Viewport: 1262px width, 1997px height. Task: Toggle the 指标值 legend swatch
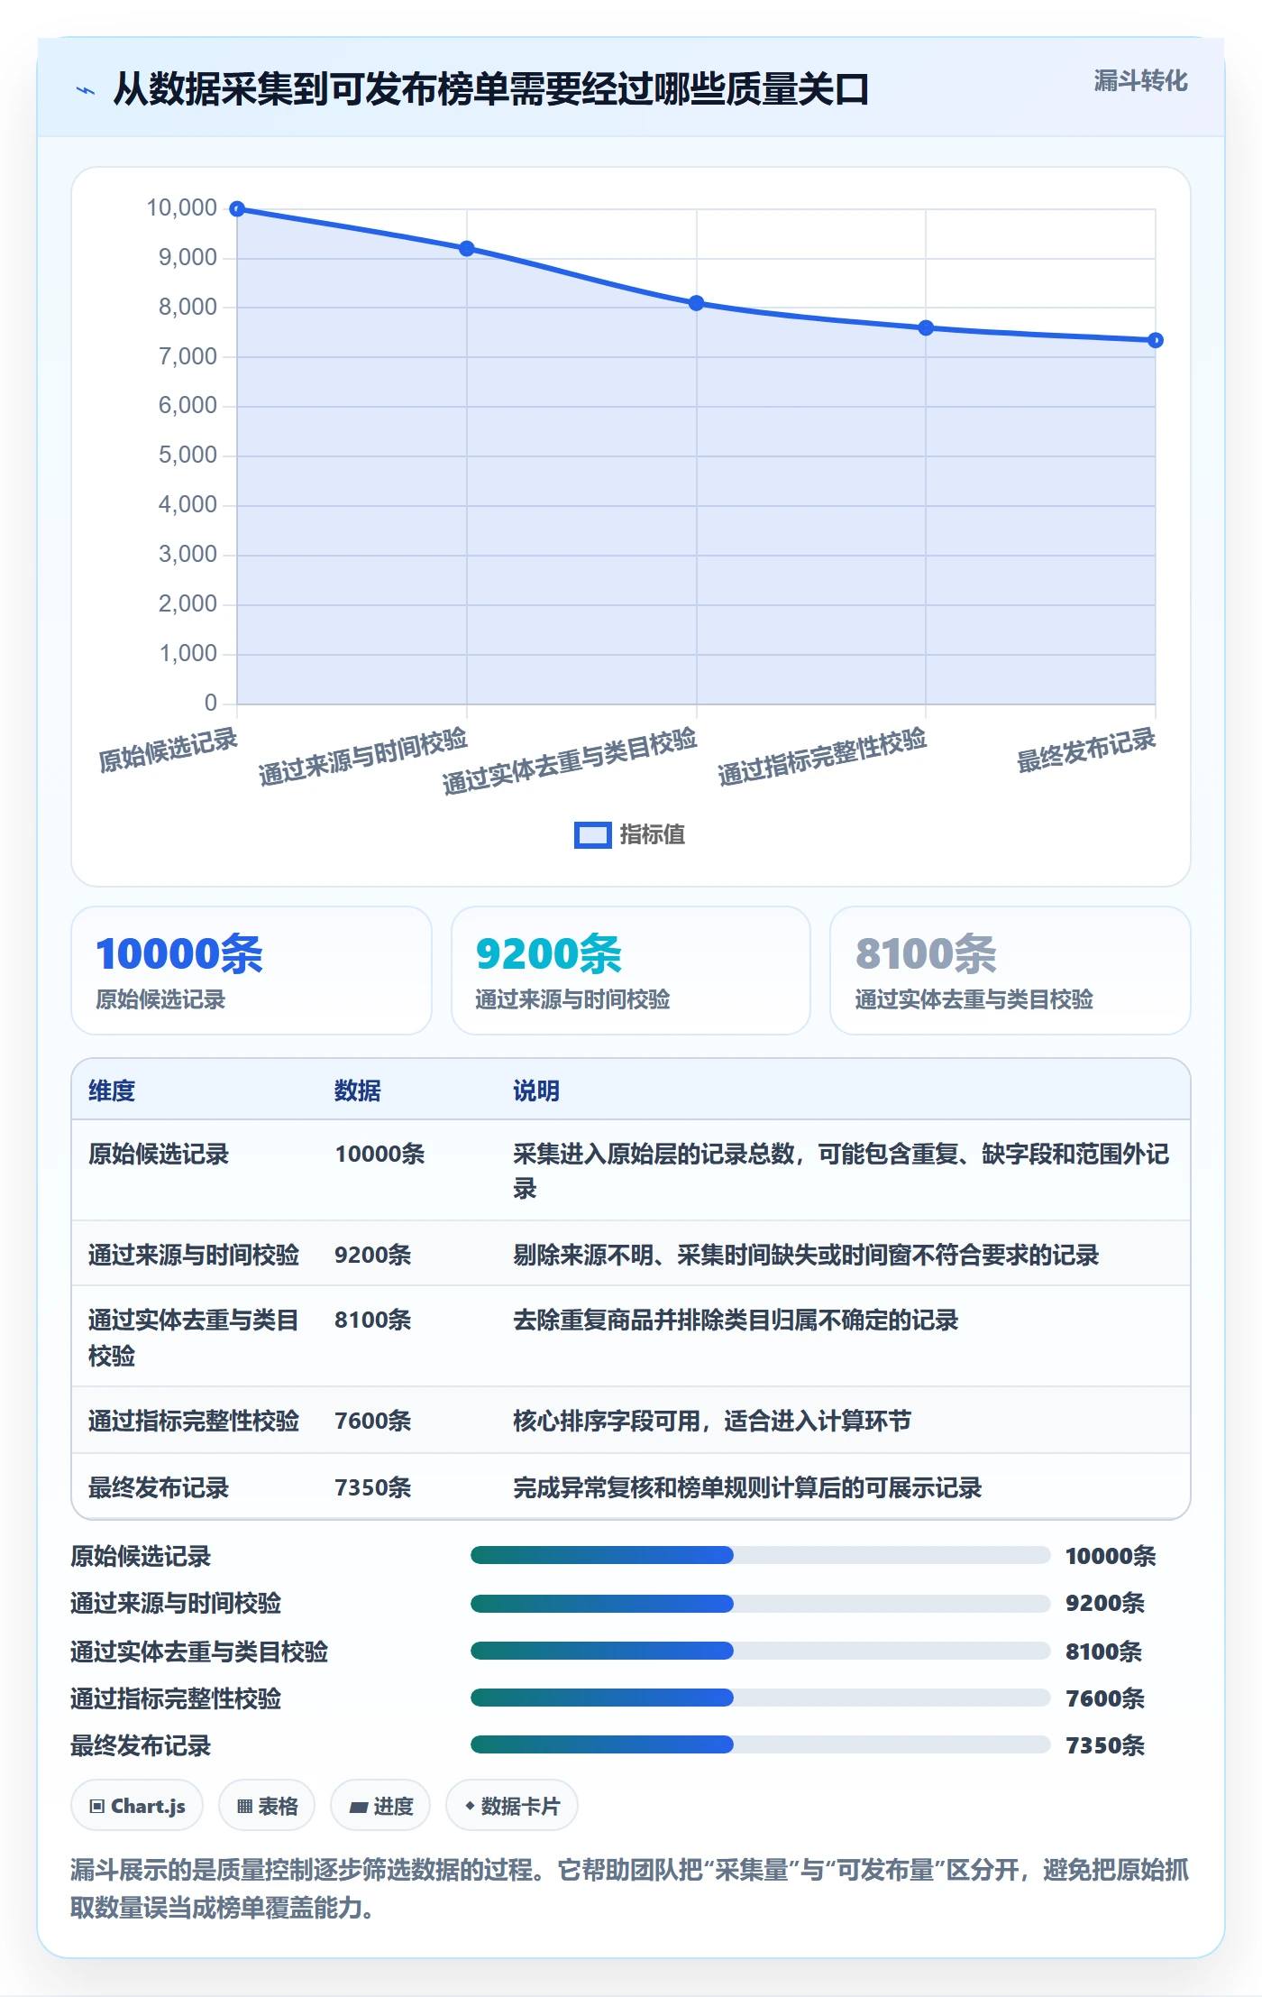click(x=593, y=835)
